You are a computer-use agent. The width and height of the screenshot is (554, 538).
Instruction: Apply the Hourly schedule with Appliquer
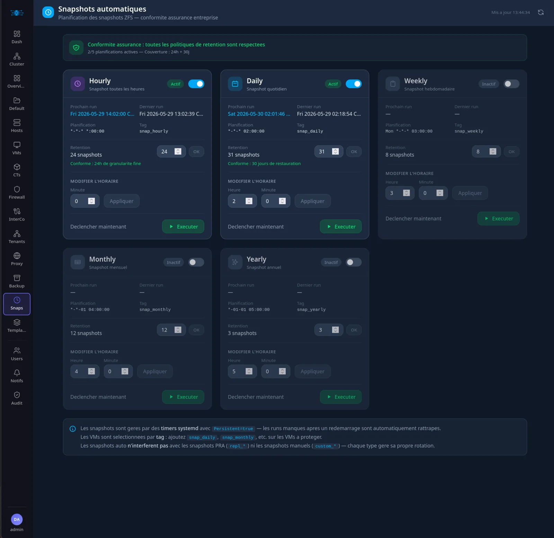coord(122,201)
